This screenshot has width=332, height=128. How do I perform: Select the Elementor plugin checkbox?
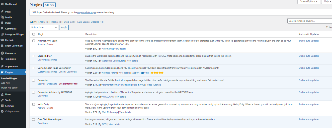[x=34, y=80]
